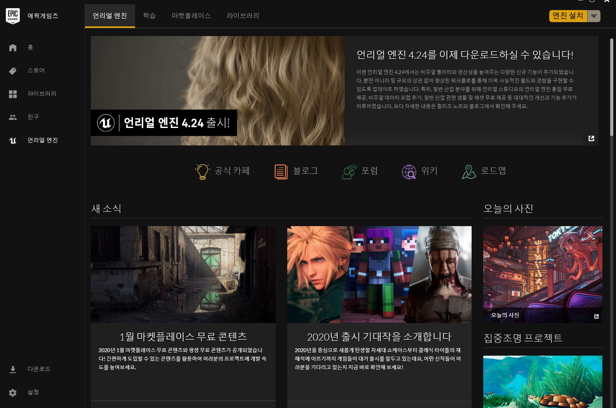Click 스토어 label in sidebar
The height and width of the screenshot is (408, 616).
36,71
